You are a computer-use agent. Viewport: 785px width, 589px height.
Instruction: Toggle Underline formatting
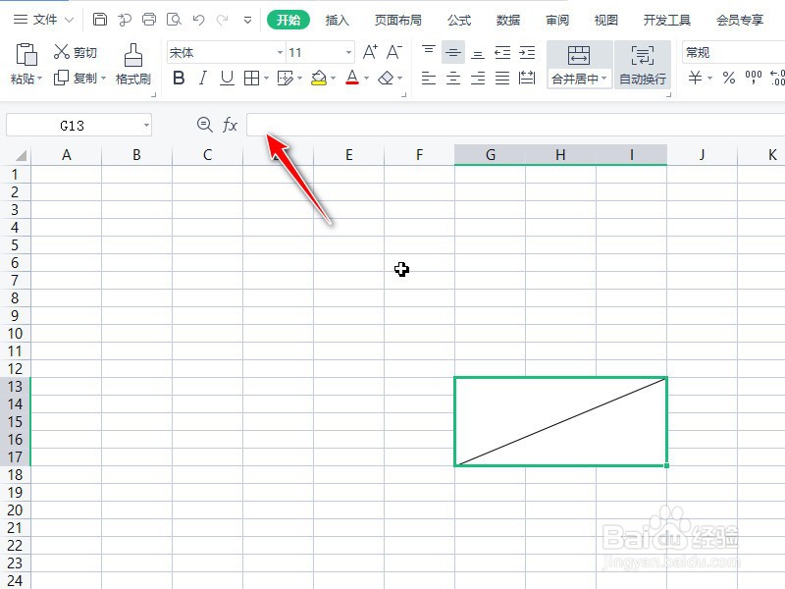tap(227, 79)
